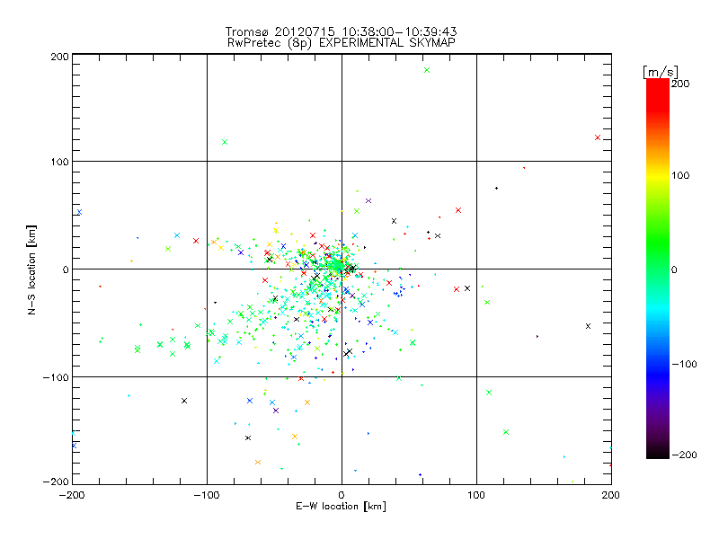
Task: Click the y-axis tick label '100'
Action: (x=59, y=162)
